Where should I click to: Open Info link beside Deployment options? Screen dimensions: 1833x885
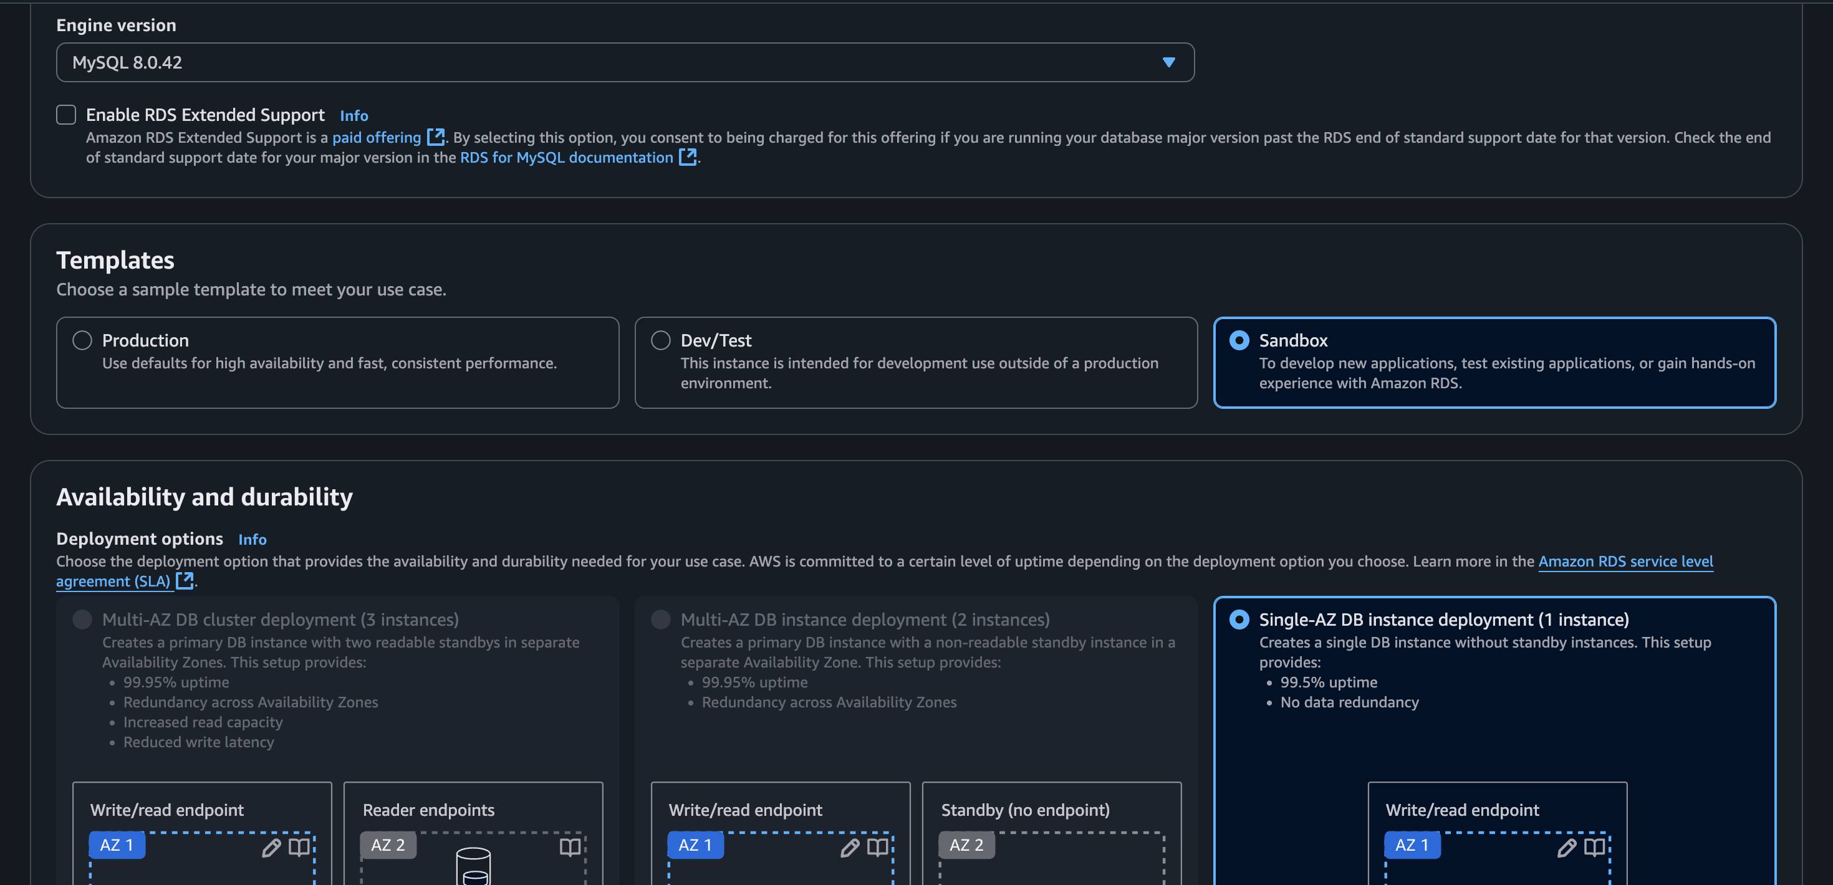point(252,539)
